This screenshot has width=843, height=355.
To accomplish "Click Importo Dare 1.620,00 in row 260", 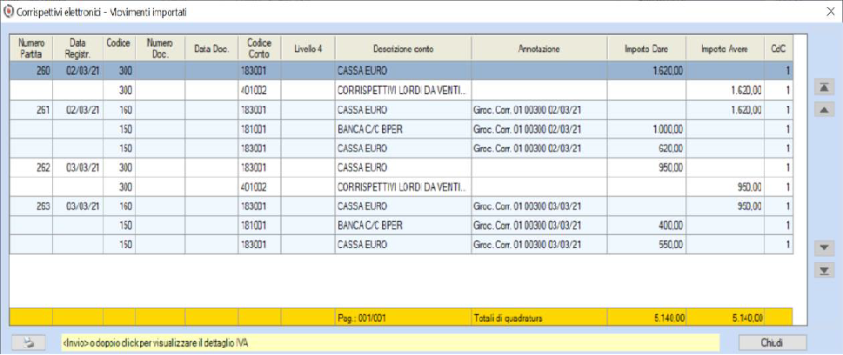I will pos(646,70).
